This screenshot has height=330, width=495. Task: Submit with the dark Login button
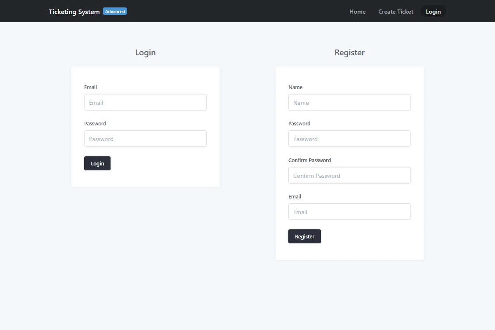[x=97, y=163]
